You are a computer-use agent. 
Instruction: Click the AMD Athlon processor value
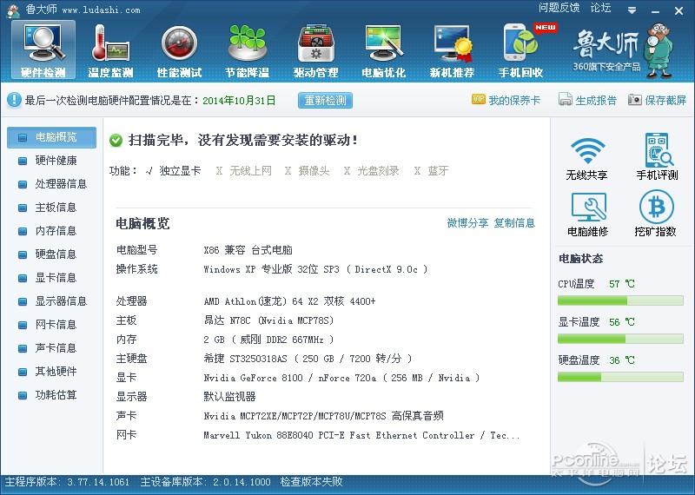(x=289, y=301)
